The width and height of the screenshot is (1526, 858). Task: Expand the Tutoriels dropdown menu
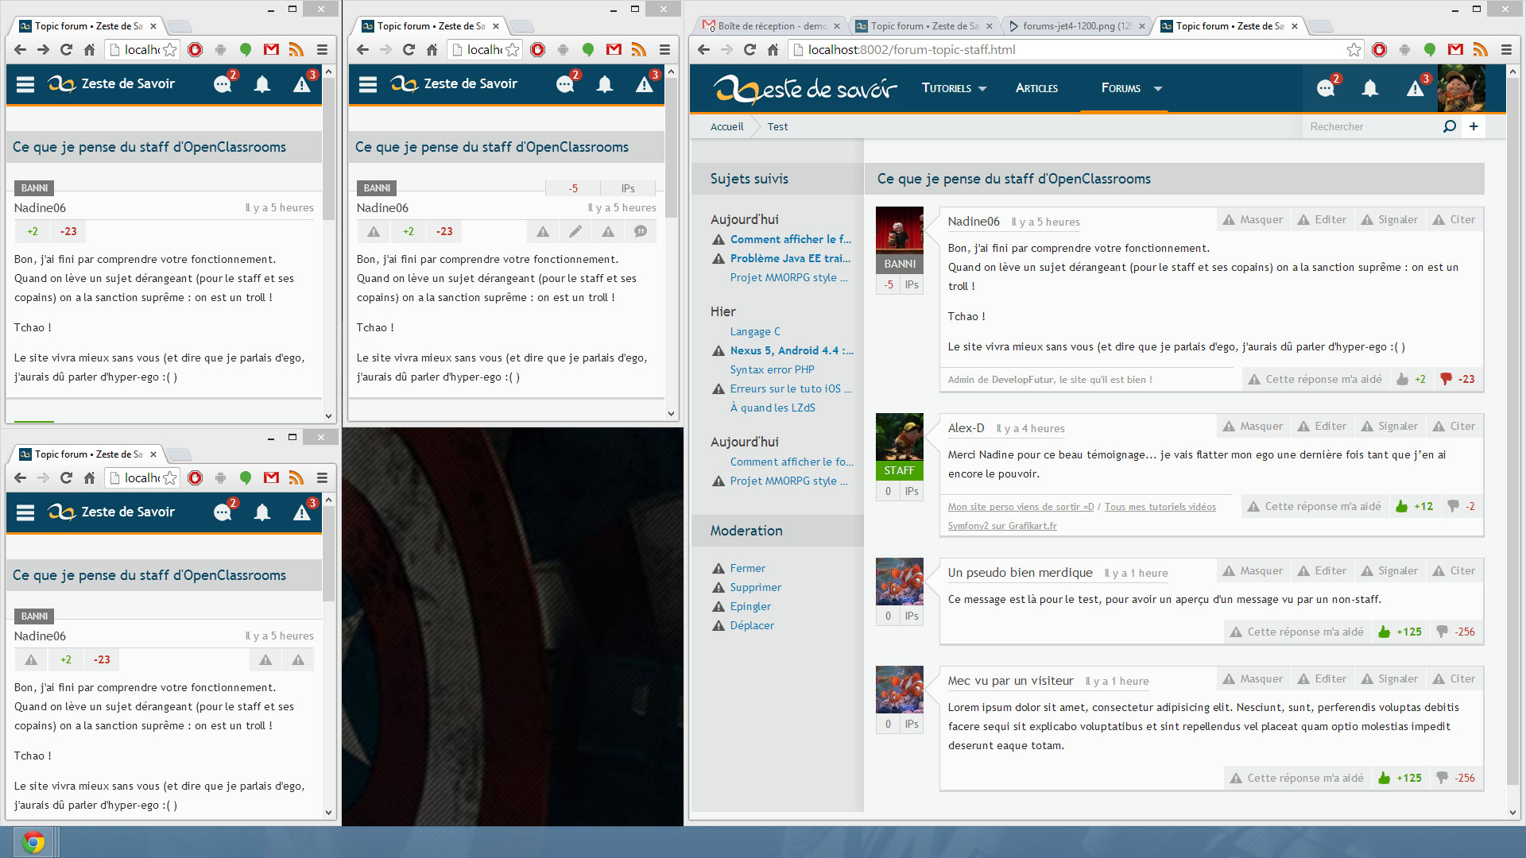954,88
